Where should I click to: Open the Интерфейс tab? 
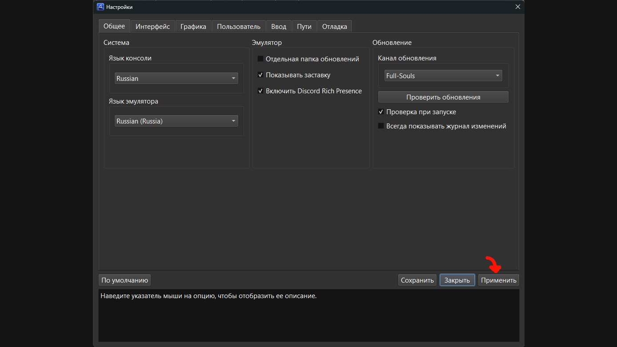(153, 27)
